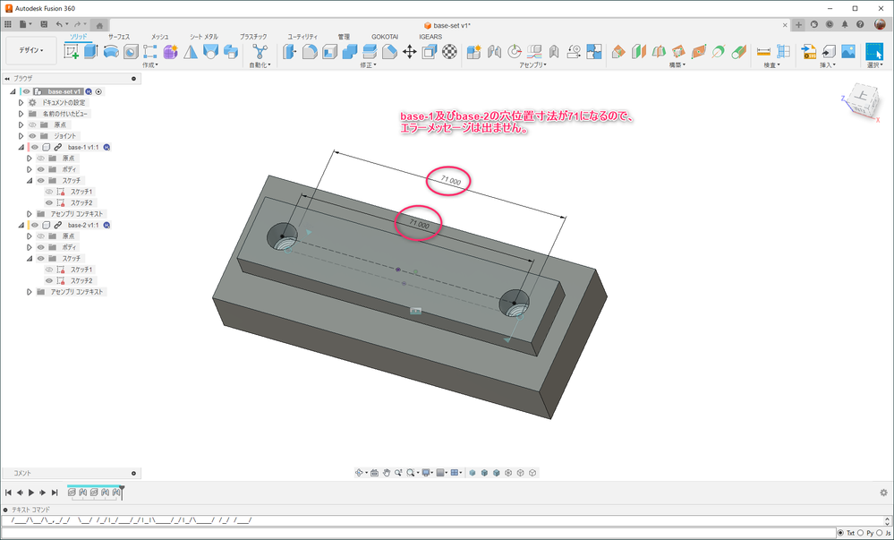Select the Create Sketch tool
The height and width of the screenshot is (540, 894).
pos(72,52)
